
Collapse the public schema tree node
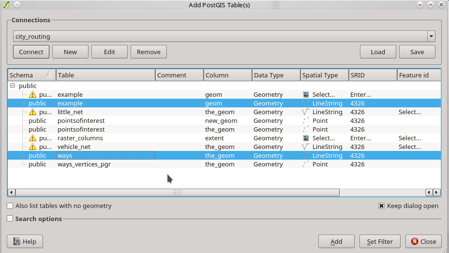12,85
